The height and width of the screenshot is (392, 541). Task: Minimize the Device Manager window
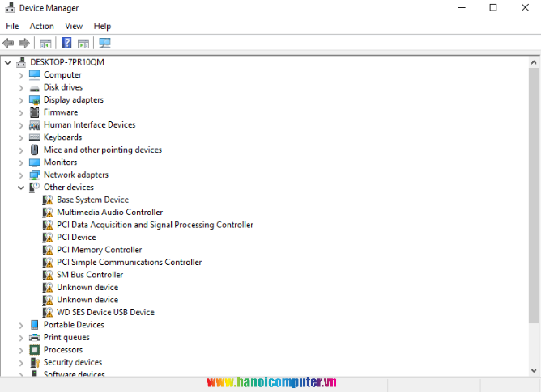[x=462, y=7]
